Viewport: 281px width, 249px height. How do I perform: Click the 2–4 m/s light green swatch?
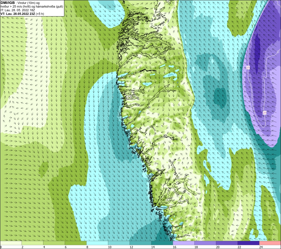[32, 243]
